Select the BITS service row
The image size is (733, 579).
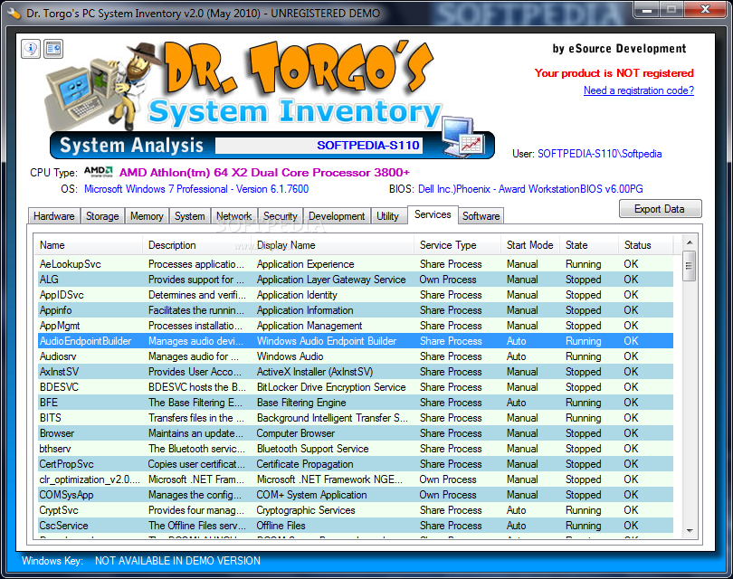point(356,418)
